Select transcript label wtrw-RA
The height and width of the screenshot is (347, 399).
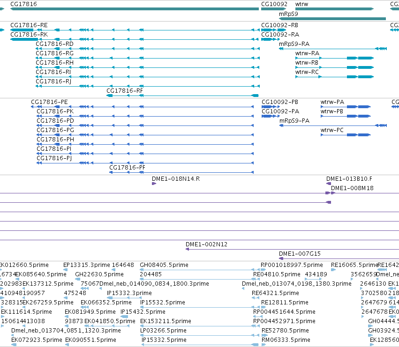point(308,53)
